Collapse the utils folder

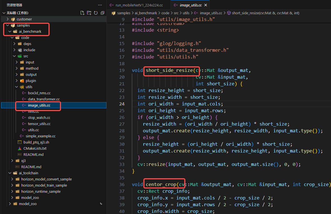coord(29,87)
